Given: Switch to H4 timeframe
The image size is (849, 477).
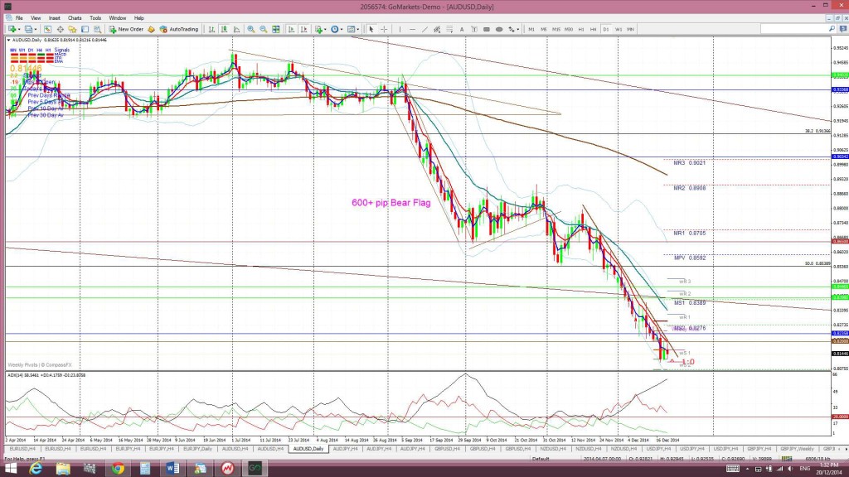Looking at the screenshot, I should tap(594, 29).
